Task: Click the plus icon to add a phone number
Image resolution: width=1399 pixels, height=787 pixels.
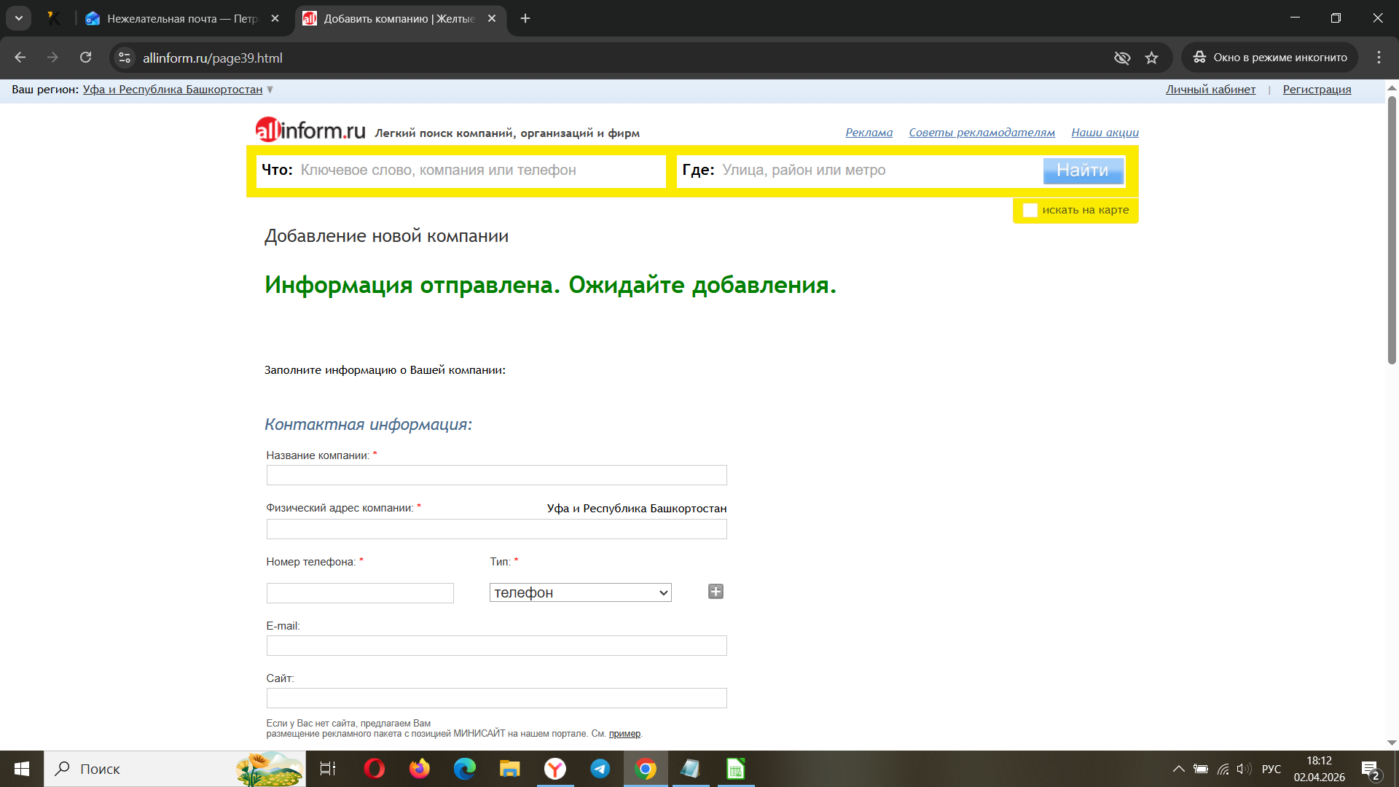Action: coord(716,592)
